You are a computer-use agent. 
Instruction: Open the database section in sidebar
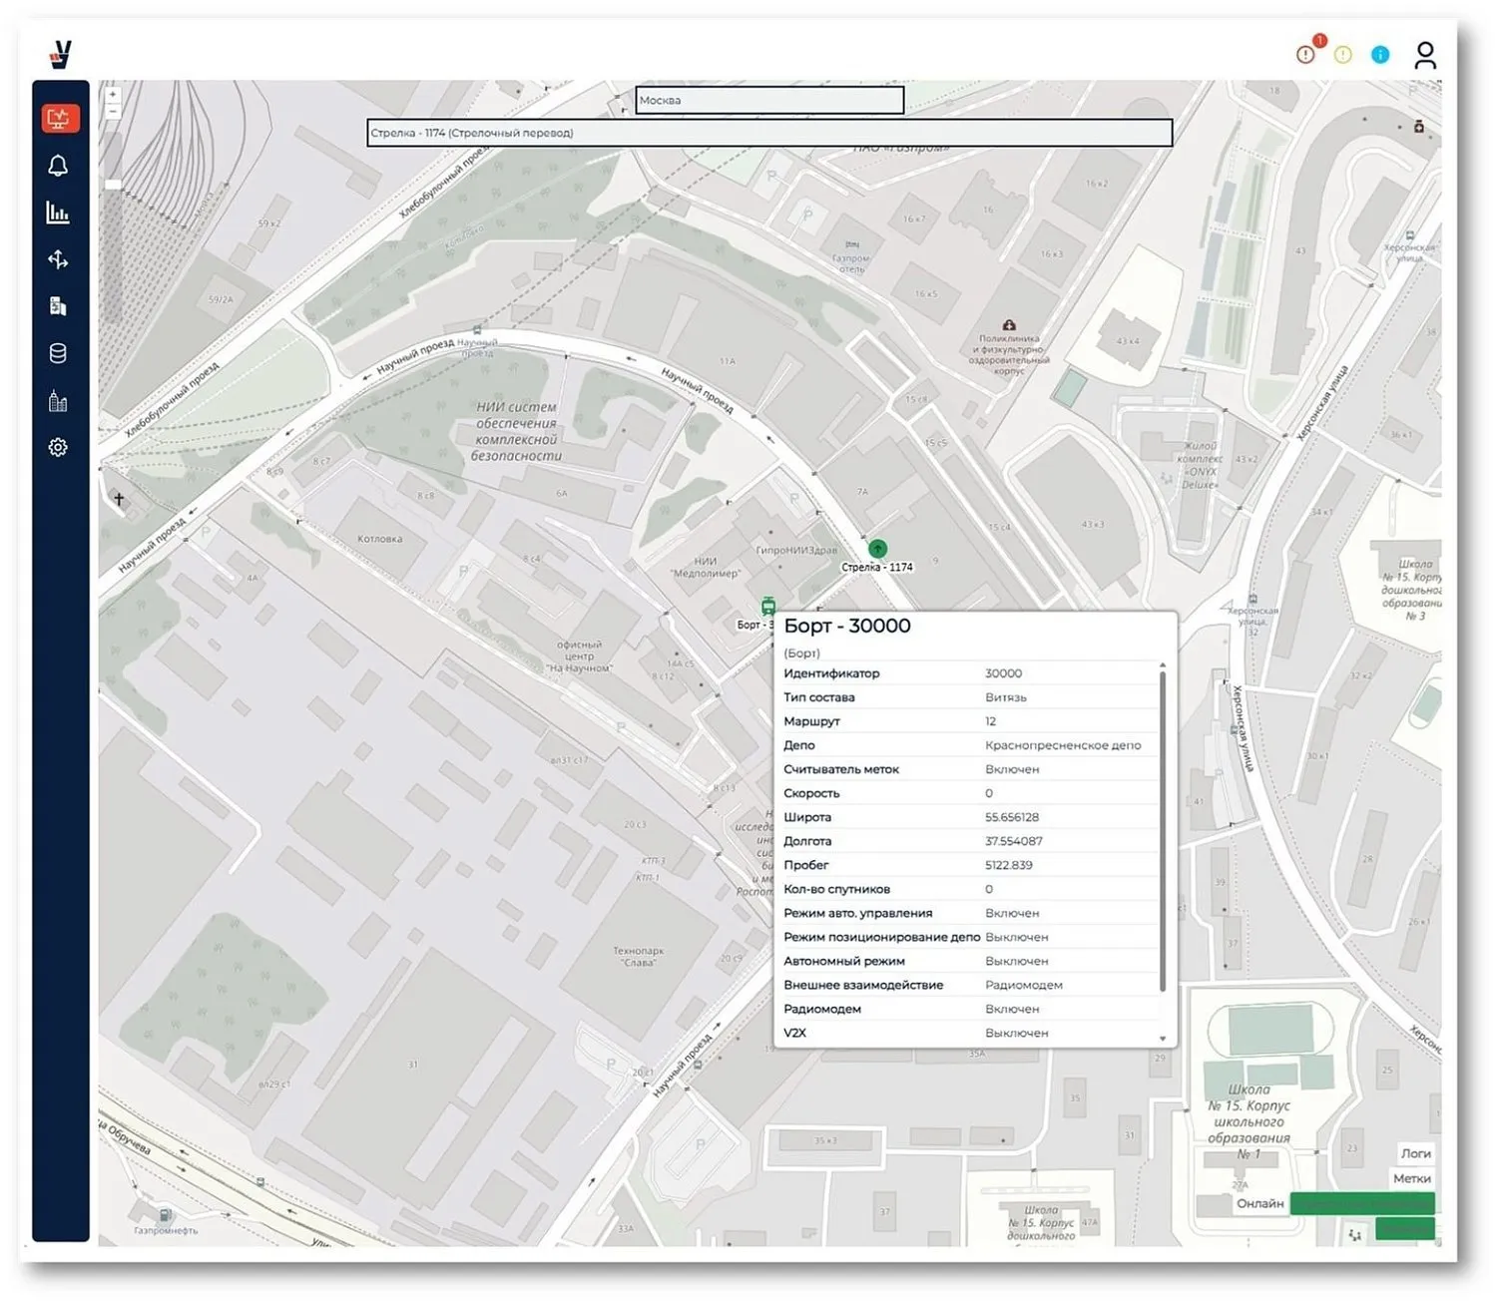58,353
